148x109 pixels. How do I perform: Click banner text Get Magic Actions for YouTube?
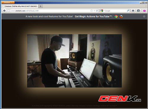click(x=94, y=17)
